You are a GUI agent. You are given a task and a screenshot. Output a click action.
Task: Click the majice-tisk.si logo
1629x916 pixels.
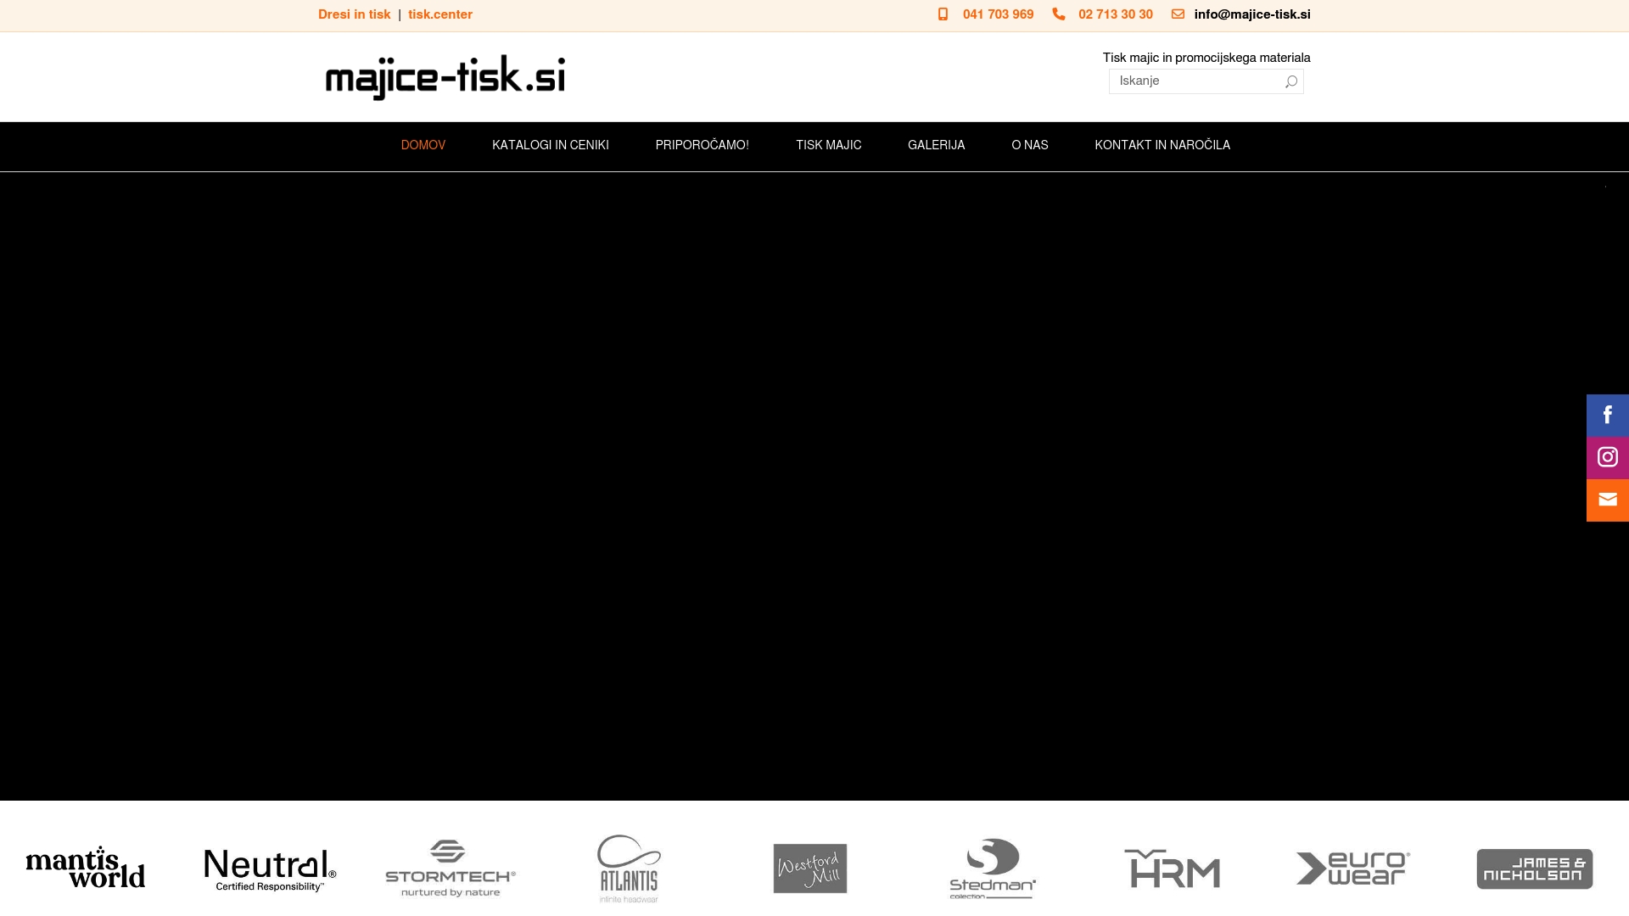pos(445,75)
